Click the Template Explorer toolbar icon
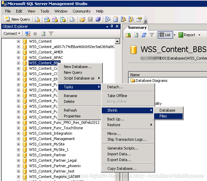Image resolution: width=207 pixels, height=181 pixels. 131,19
